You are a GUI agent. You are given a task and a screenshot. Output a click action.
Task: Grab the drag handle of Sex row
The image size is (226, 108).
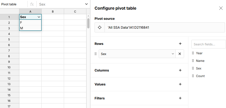click(x=96, y=54)
